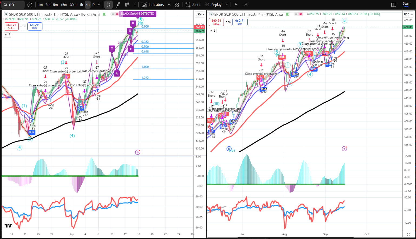The height and width of the screenshot is (239, 416).
Task: Click the redo arrow icon
Action: [x=246, y=5]
